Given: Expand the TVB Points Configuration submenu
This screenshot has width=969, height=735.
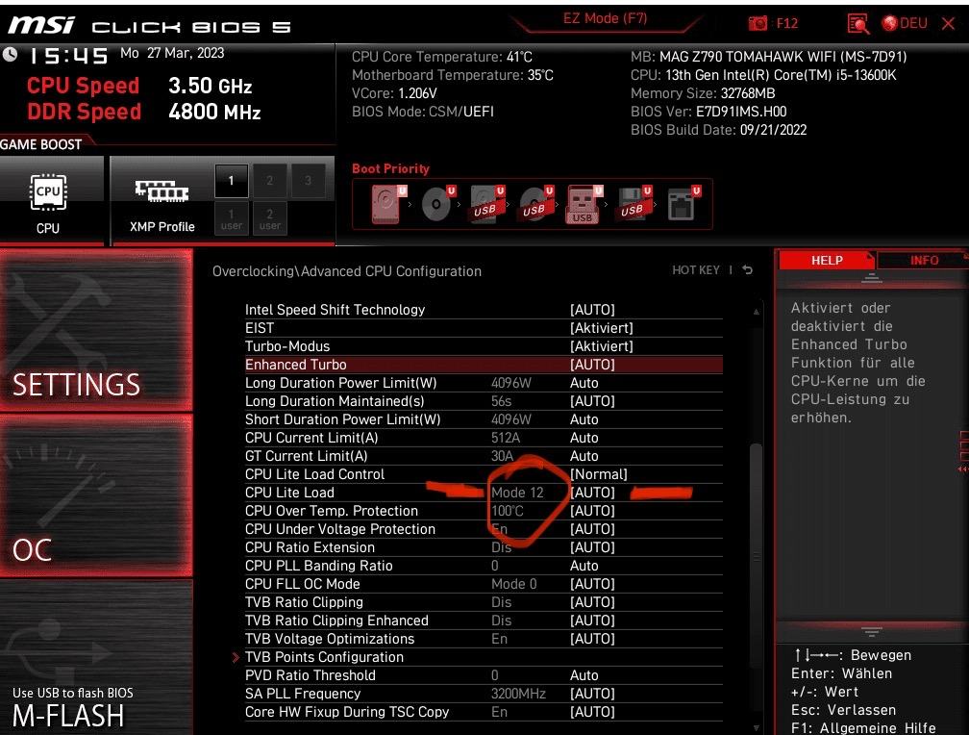Looking at the screenshot, I should pyautogui.click(x=324, y=657).
